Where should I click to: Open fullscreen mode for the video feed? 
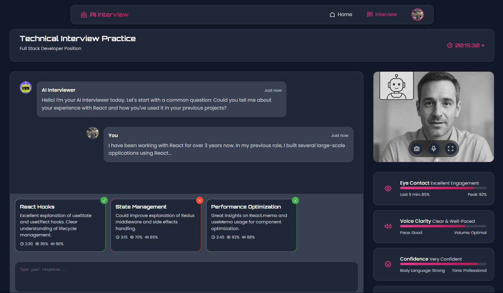pyautogui.click(x=451, y=149)
